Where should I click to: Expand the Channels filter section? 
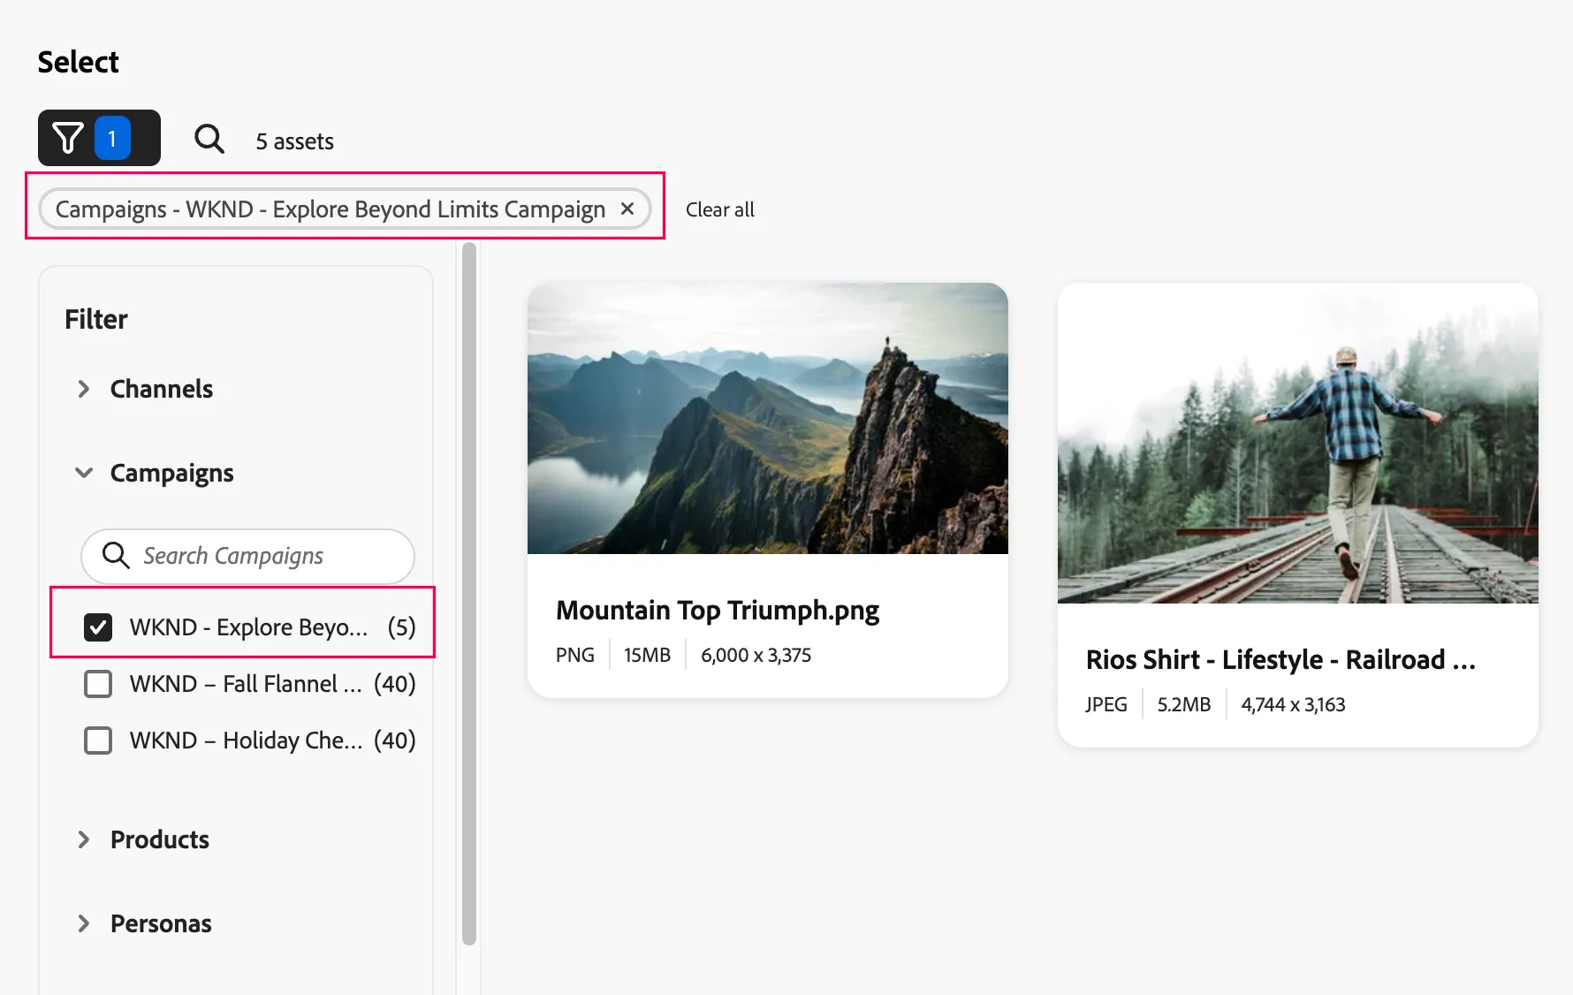84,389
